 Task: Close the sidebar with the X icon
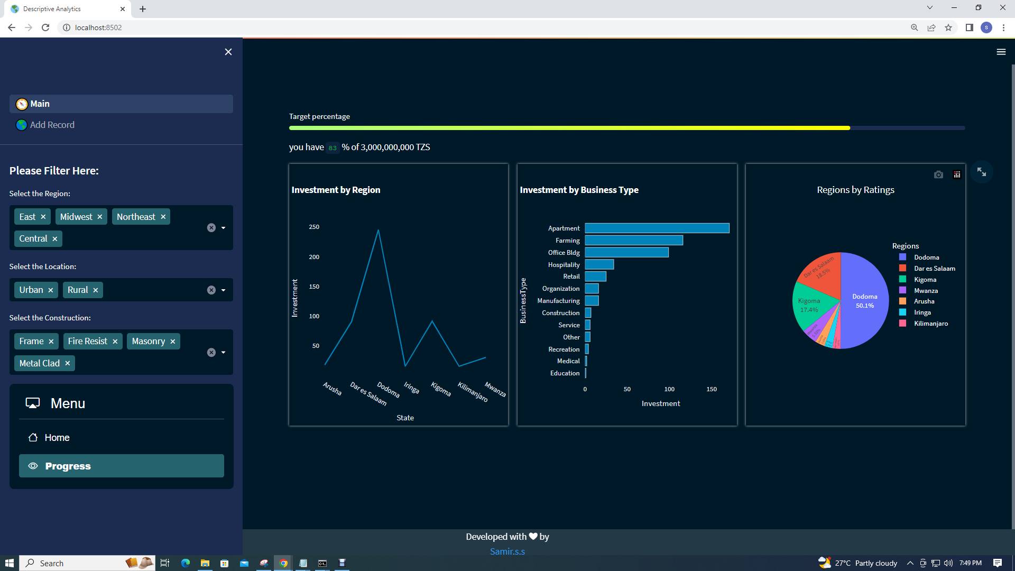(x=228, y=52)
